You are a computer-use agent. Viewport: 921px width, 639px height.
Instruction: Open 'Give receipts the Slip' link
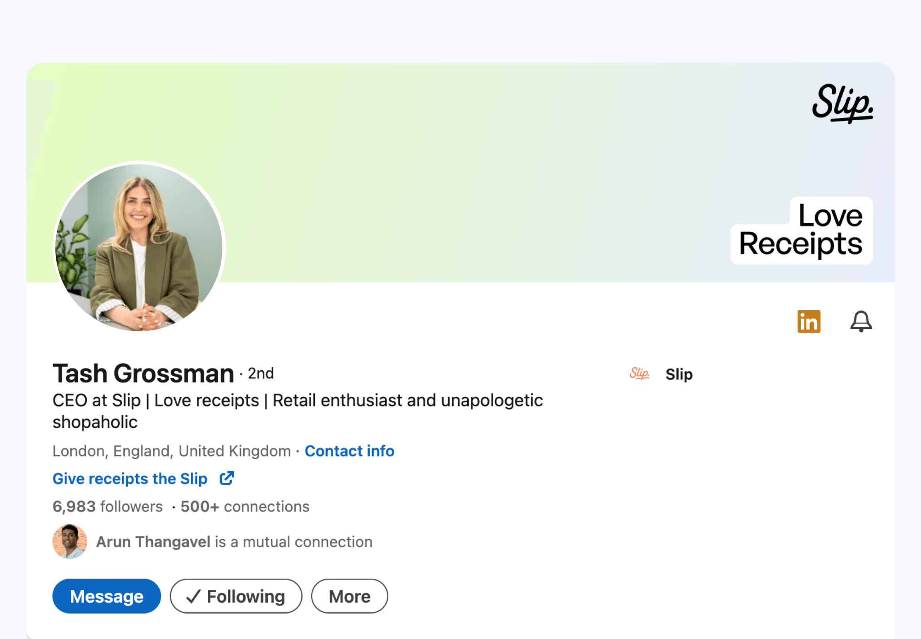click(130, 478)
